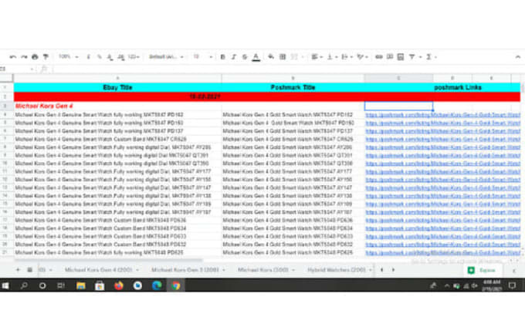Increase decimal places
525x317 pixels.
[121, 57]
